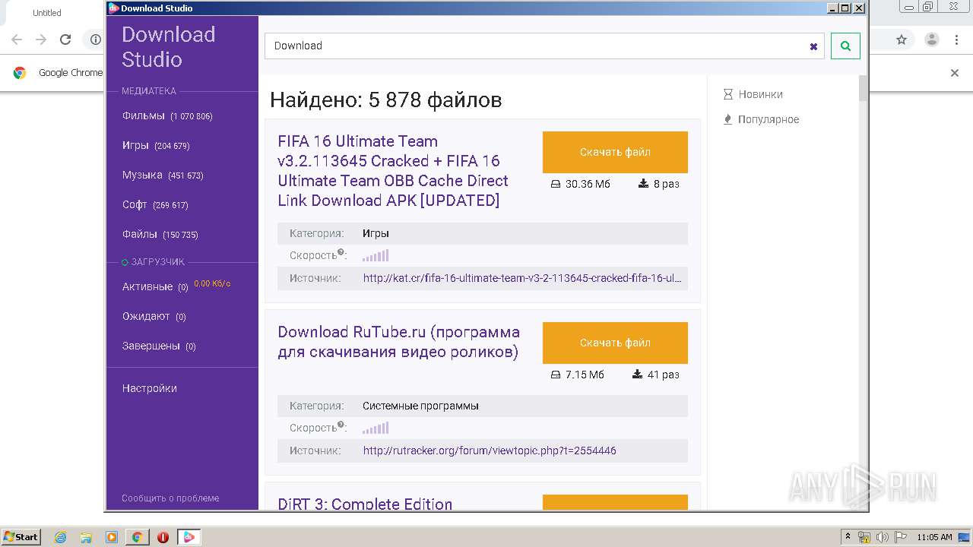
Task: Open the Opera icon in the taskbar
Action: coord(163,537)
